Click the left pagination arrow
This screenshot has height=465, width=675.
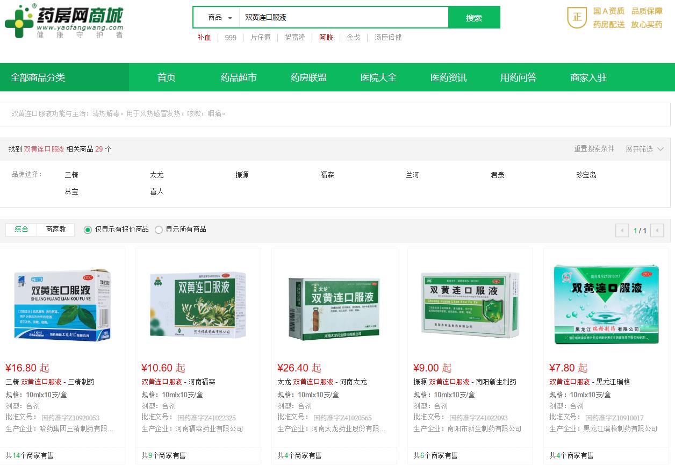(622, 230)
